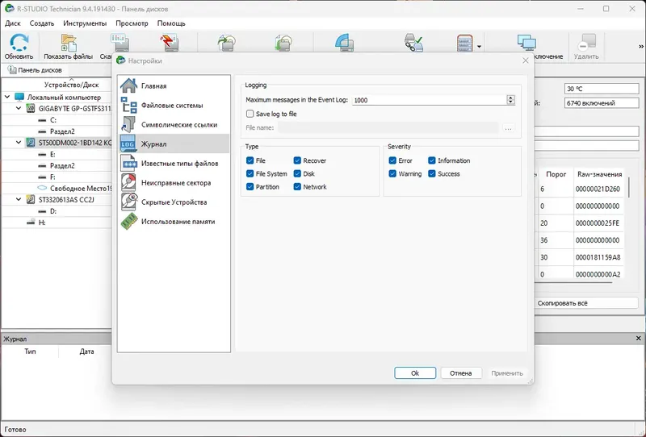The image size is (646, 437).
Task: Open the Помощь menu
Action: click(x=171, y=23)
